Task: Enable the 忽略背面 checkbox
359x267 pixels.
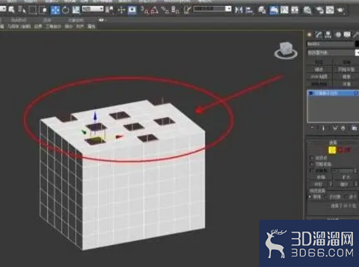Action: pos(312,164)
